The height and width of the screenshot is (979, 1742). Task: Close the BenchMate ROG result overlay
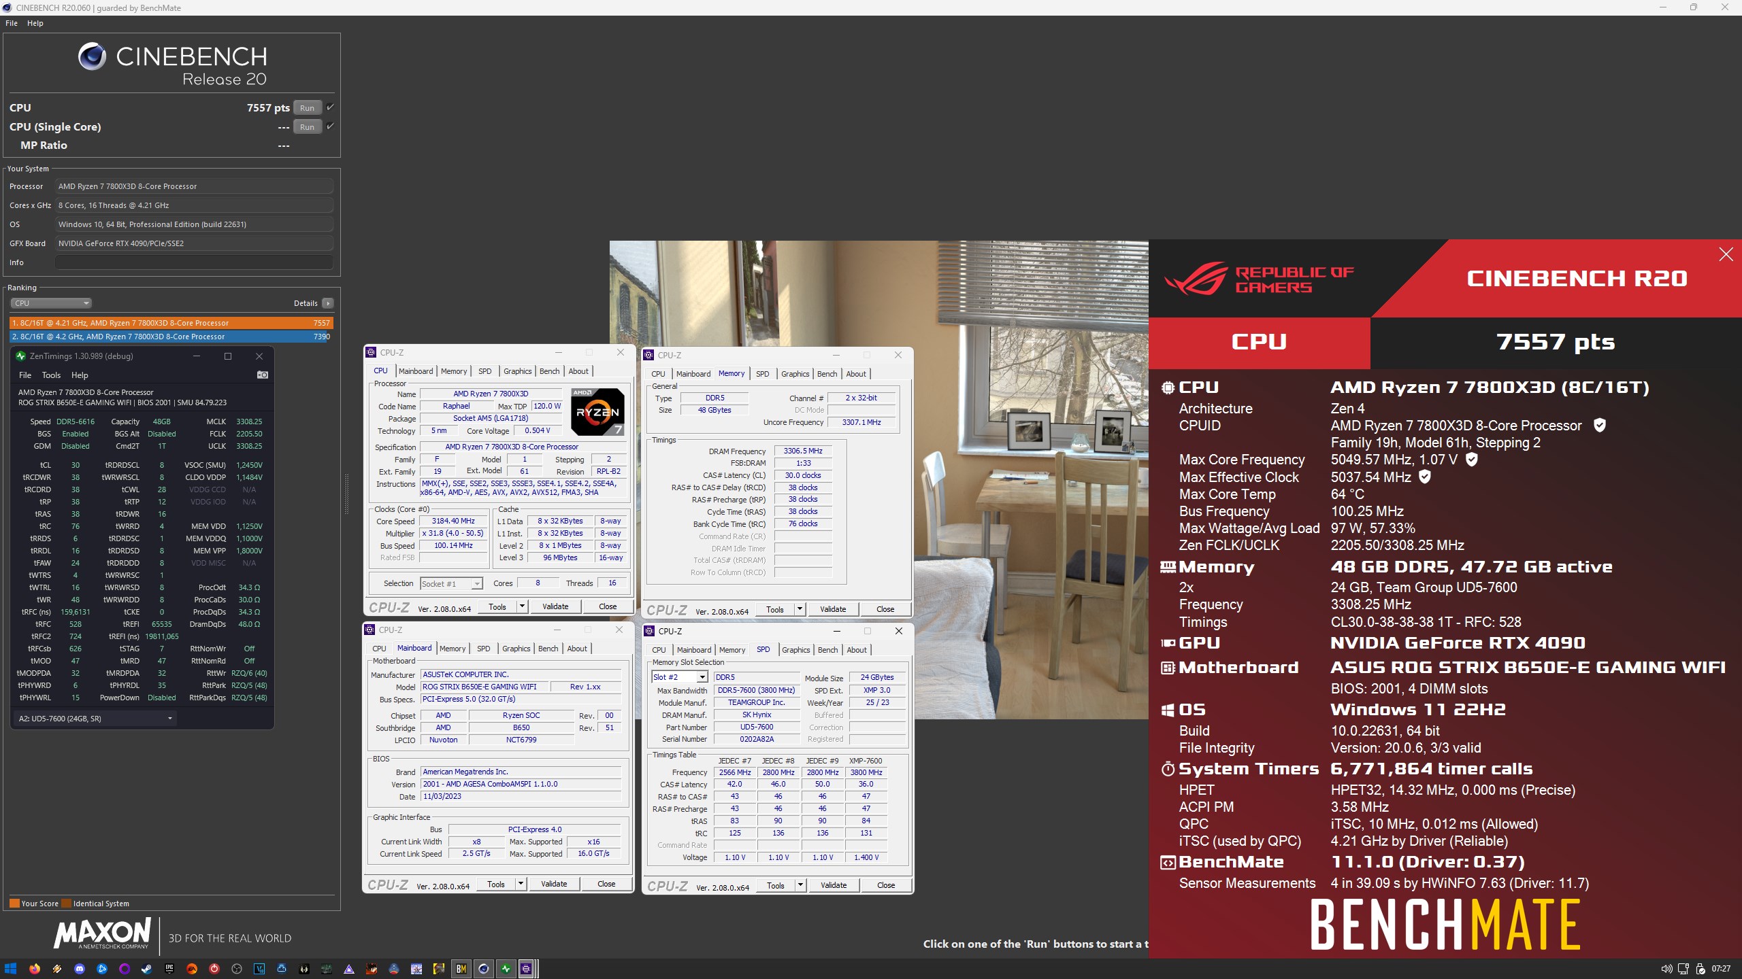1726,254
